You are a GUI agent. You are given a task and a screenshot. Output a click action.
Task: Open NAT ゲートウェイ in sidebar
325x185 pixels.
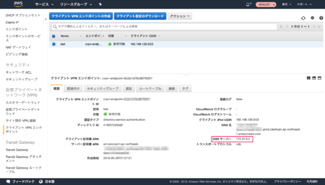coord(18,47)
